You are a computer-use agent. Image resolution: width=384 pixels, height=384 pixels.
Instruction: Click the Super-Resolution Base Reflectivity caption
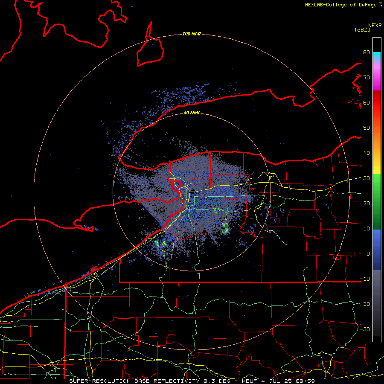[134, 381]
